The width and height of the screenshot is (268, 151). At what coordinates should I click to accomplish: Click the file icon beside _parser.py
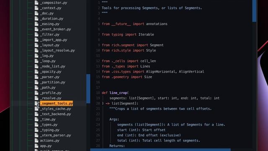pos(36,77)
